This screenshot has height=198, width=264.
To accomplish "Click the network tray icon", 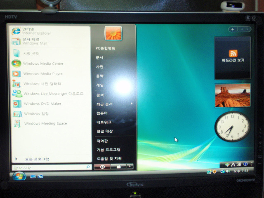I will tap(223, 172).
